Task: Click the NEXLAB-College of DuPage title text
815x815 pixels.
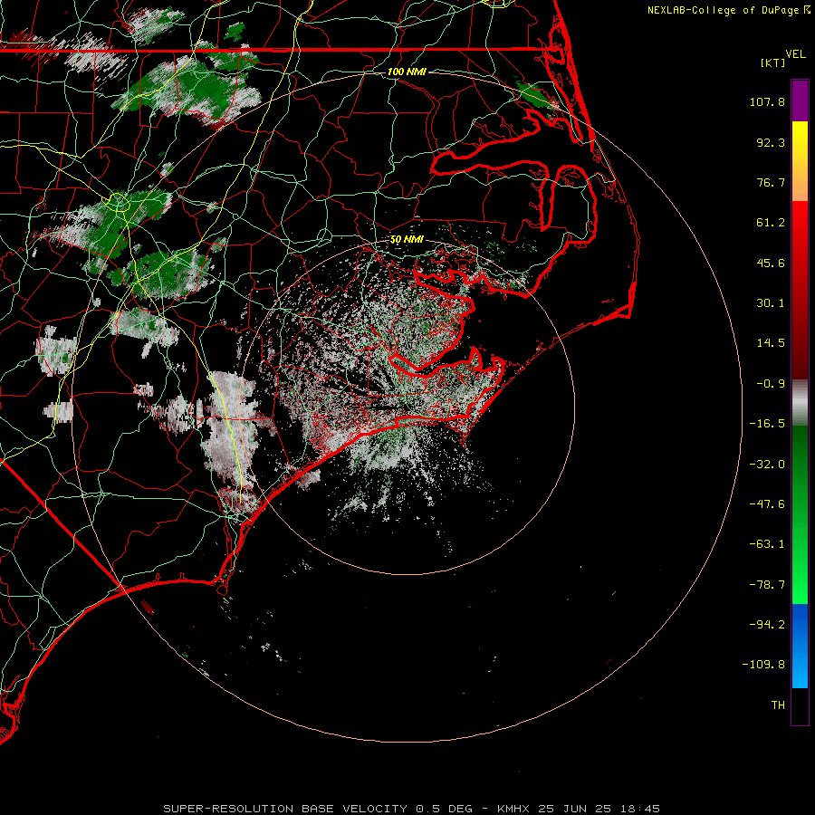Action: pyautogui.click(x=724, y=10)
